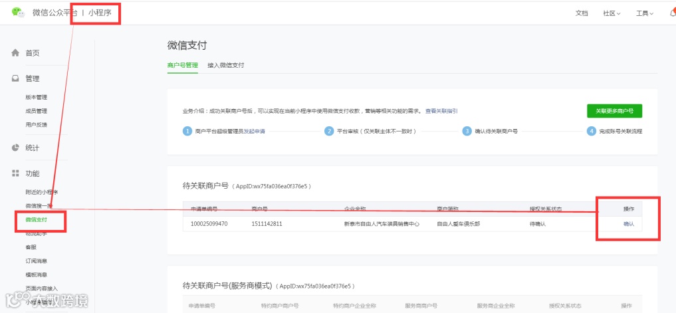Click the 发起申请 link in step 1

click(255, 132)
